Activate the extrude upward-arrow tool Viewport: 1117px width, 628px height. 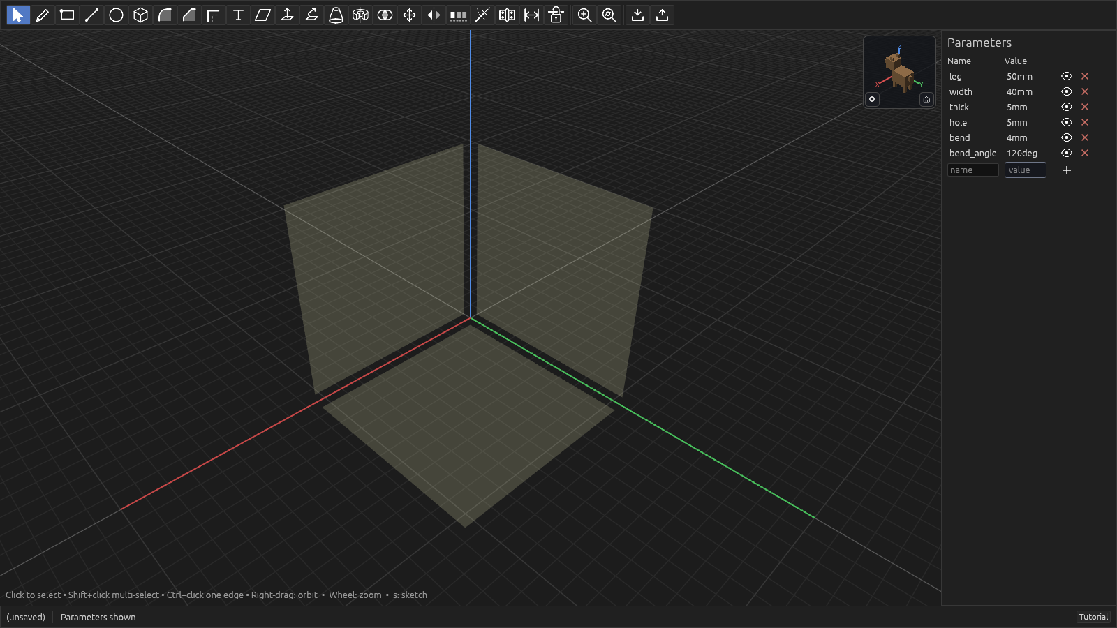[x=287, y=15]
